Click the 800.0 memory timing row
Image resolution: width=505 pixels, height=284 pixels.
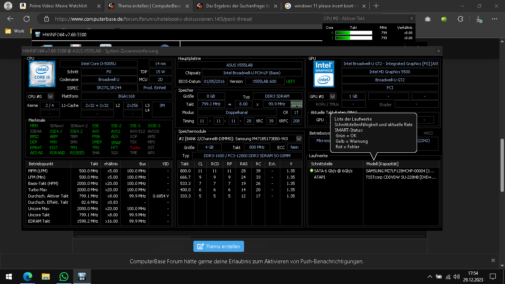240,171
